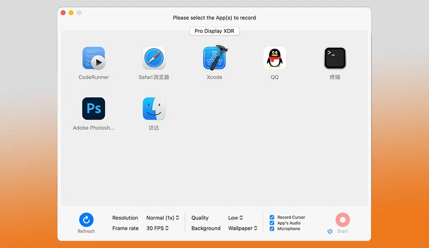Choose the Xcode app icon
Image resolution: width=429 pixels, height=248 pixels.
(215, 58)
